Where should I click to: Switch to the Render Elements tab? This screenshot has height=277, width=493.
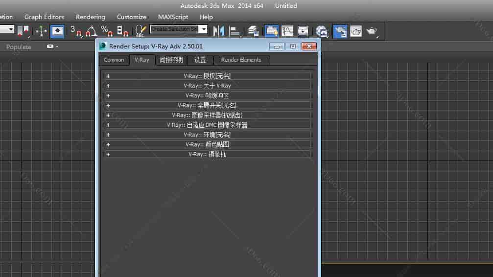[241, 60]
